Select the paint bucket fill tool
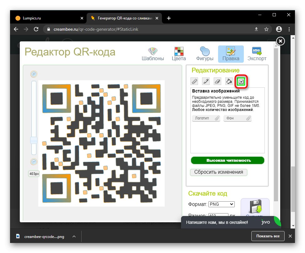This screenshot has height=253, width=305. (x=229, y=81)
